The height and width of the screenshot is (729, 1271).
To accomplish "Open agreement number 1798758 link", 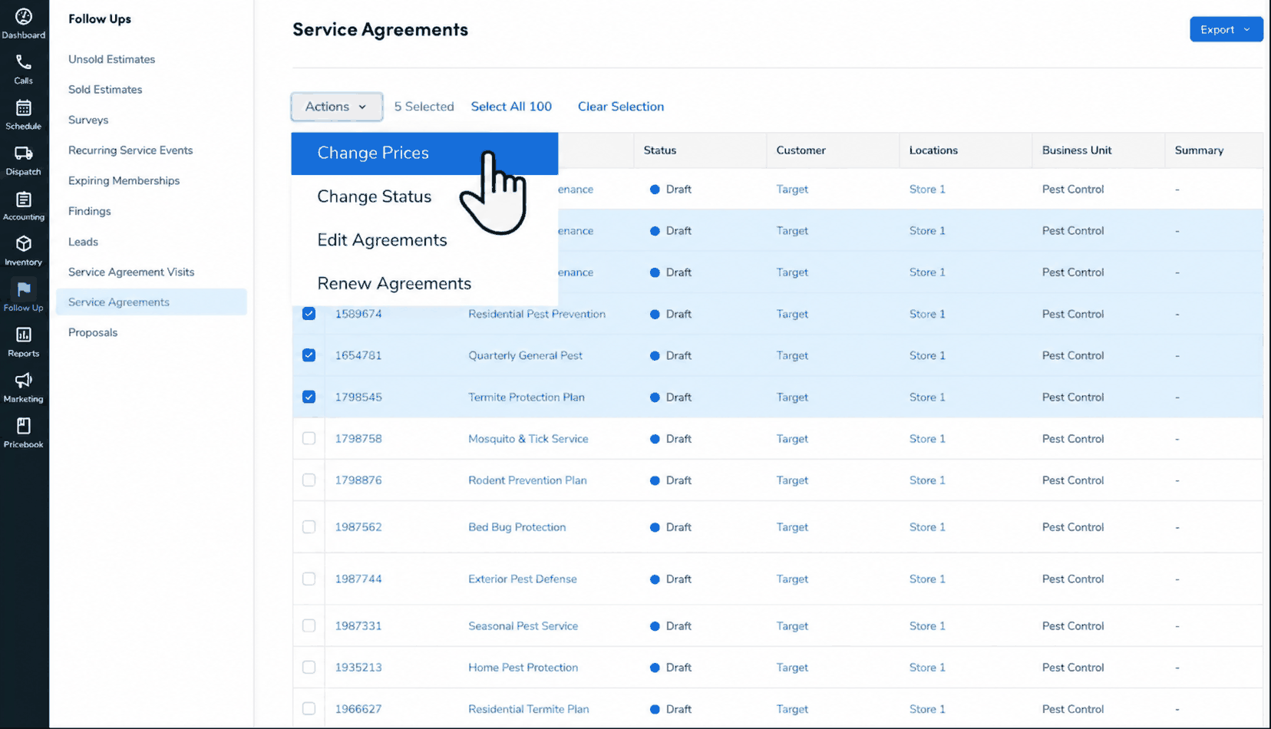I will click(x=358, y=439).
